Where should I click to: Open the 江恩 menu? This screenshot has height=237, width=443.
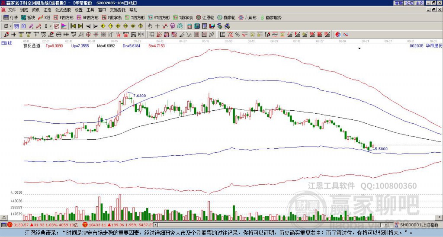tap(47, 10)
